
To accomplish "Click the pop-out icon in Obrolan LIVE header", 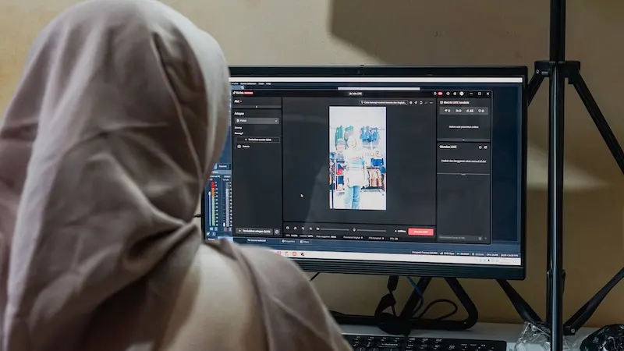I will tap(485, 147).
